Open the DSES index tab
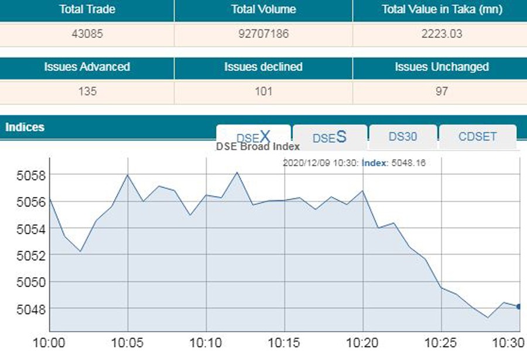The image size is (527, 351). point(330,137)
